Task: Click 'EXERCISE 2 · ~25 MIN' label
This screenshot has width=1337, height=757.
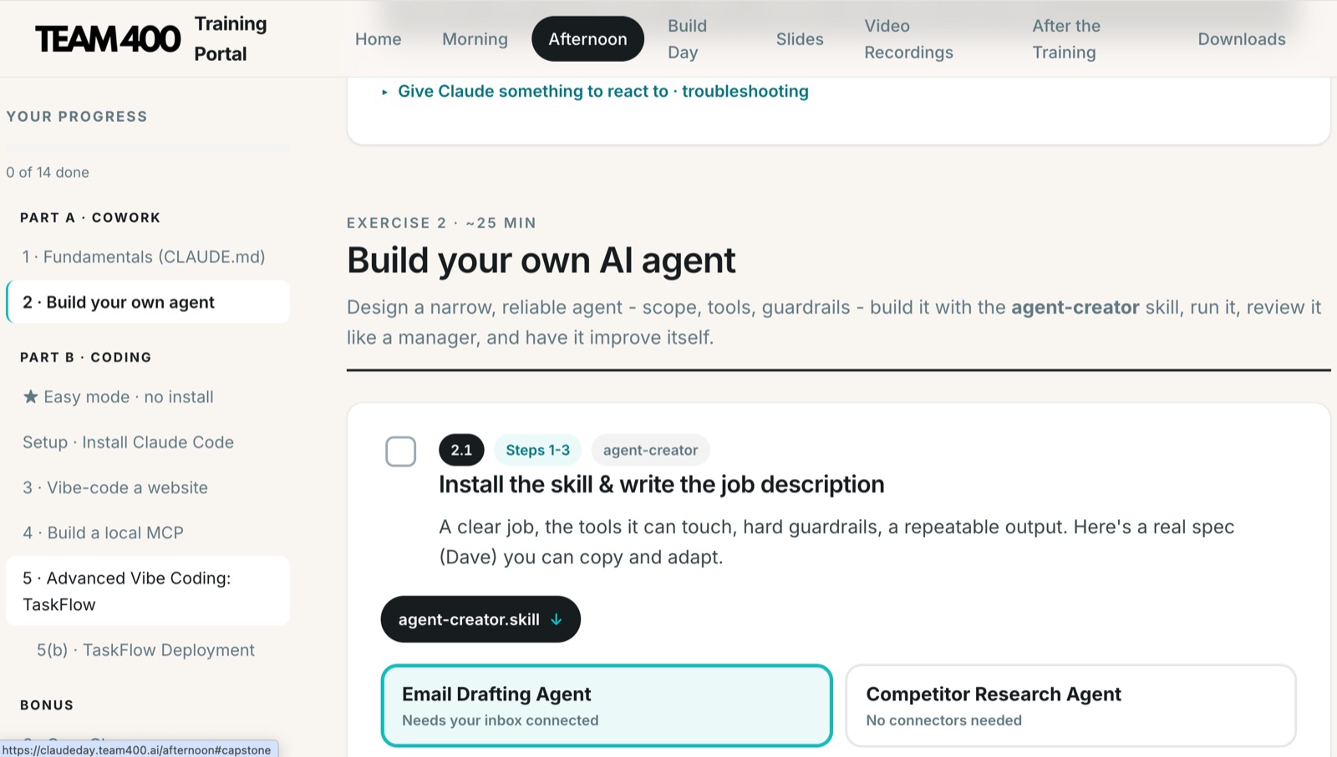Action: 441,223
